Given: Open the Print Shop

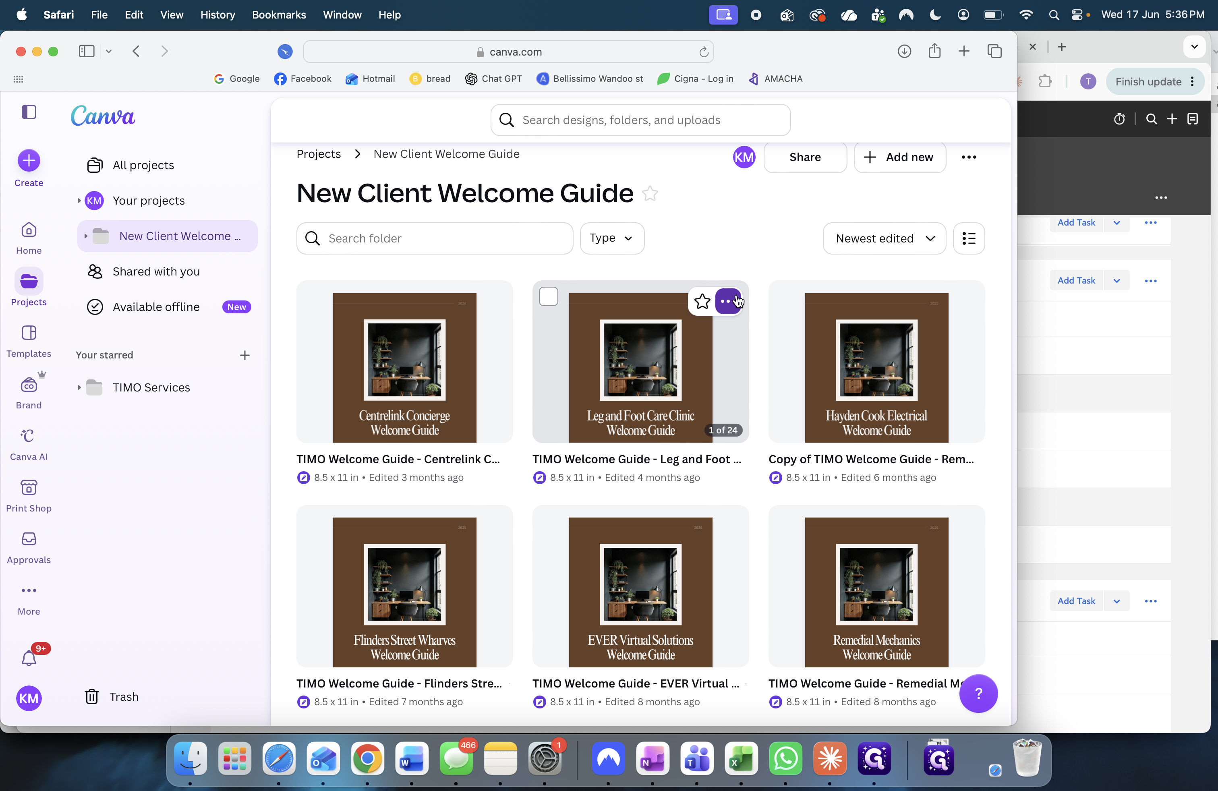Looking at the screenshot, I should point(29,496).
